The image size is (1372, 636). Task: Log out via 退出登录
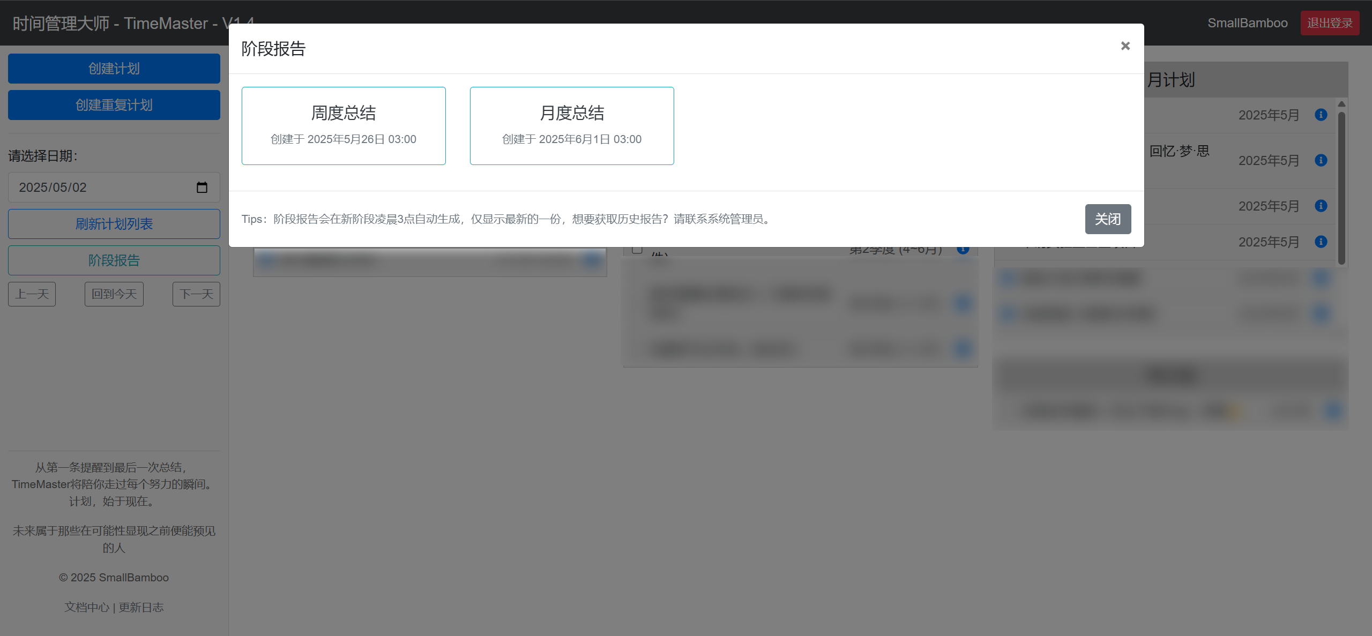click(1330, 23)
